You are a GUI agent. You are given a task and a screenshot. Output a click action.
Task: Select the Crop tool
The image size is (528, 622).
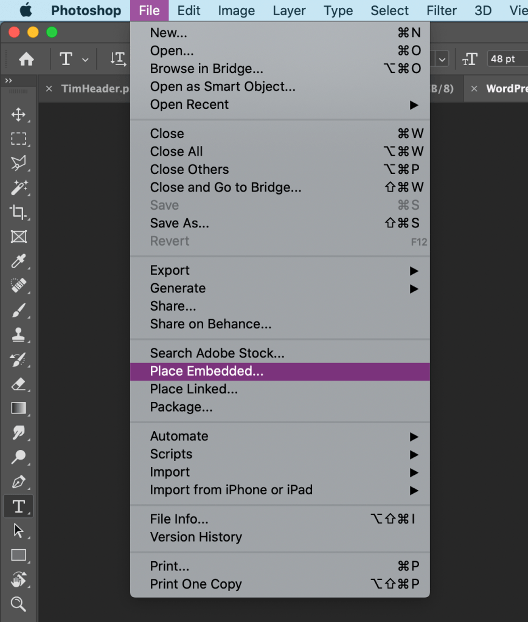tap(18, 212)
